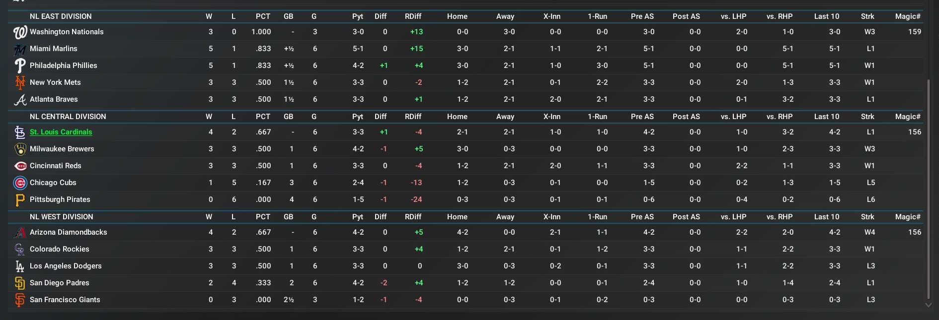Click the Arizona Diamondbacks logo icon
Image resolution: width=939 pixels, height=320 pixels.
pyautogui.click(x=20, y=233)
